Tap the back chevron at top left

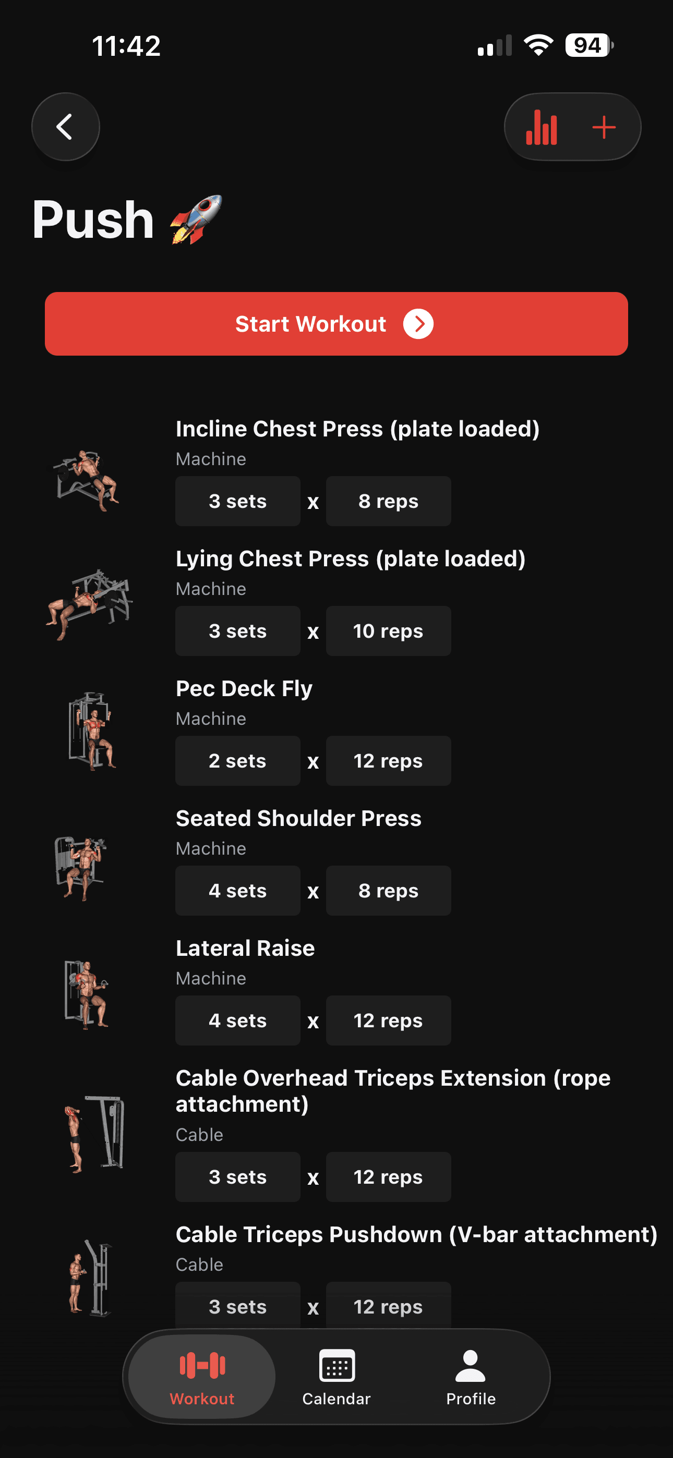coord(65,126)
